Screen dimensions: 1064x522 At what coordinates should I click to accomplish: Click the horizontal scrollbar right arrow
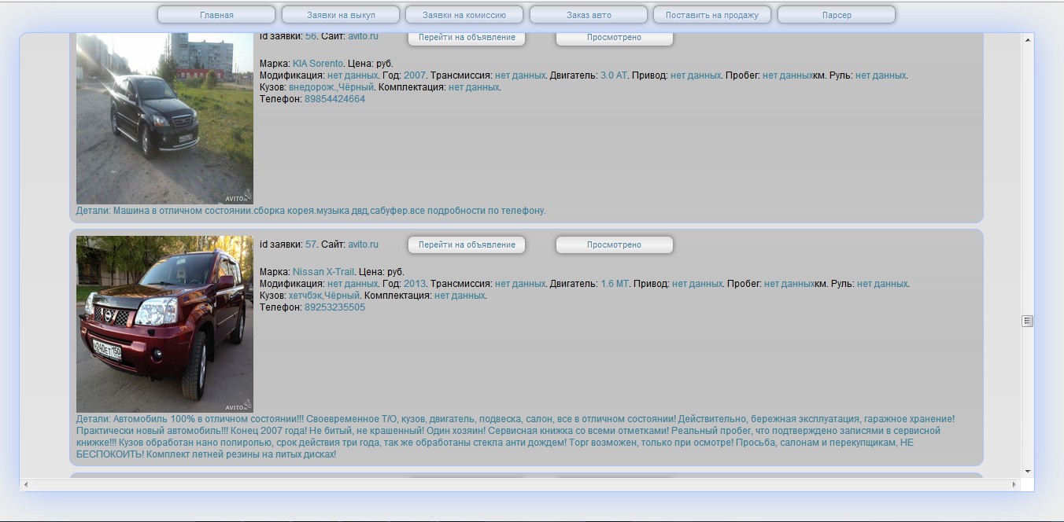(1014, 484)
